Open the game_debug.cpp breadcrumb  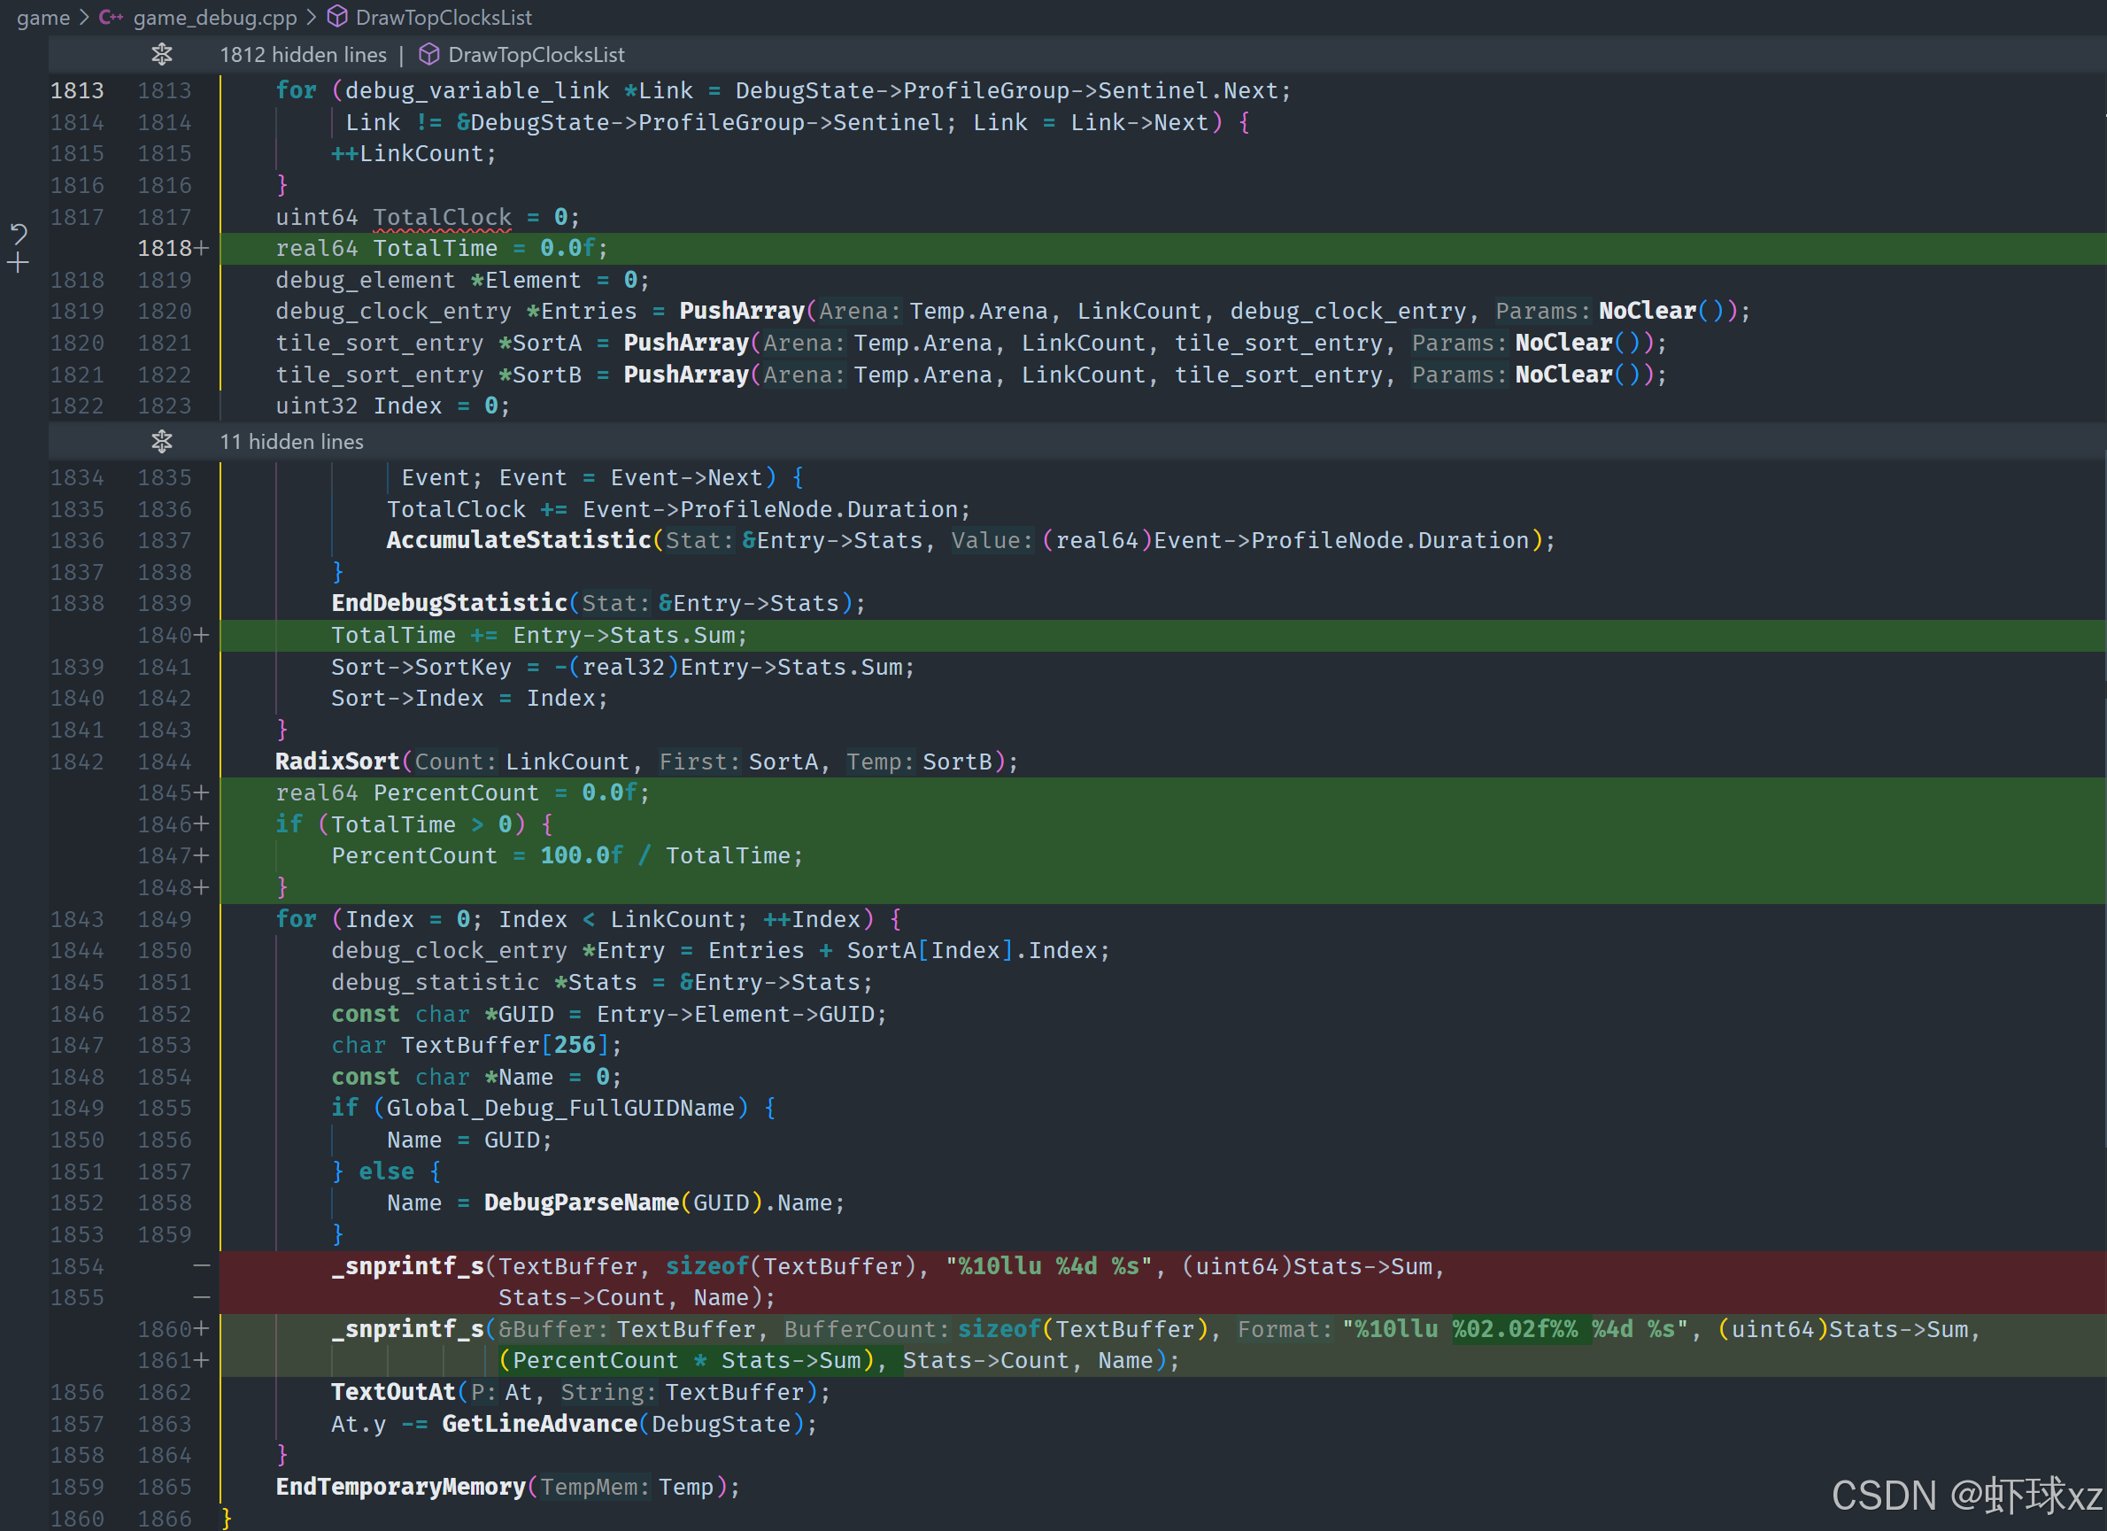pos(214,18)
